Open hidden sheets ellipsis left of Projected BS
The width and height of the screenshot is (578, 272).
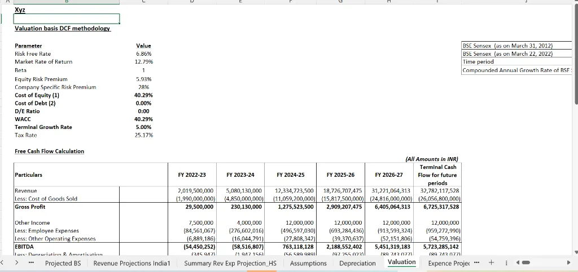click(x=32, y=262)
